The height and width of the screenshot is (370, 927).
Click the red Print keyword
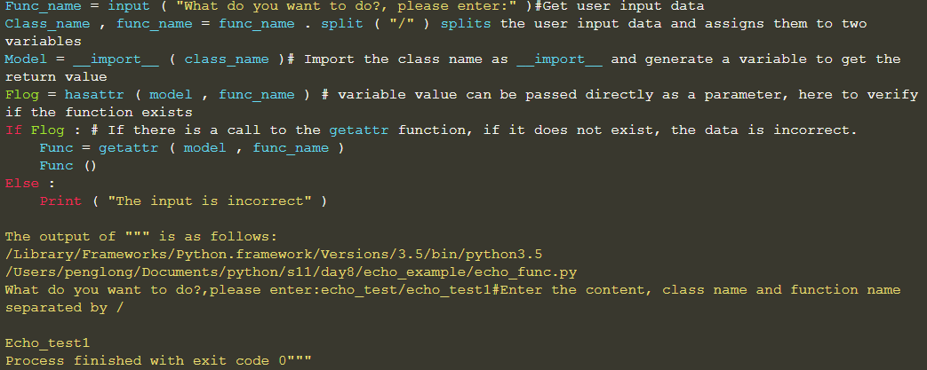pos(60,201)
